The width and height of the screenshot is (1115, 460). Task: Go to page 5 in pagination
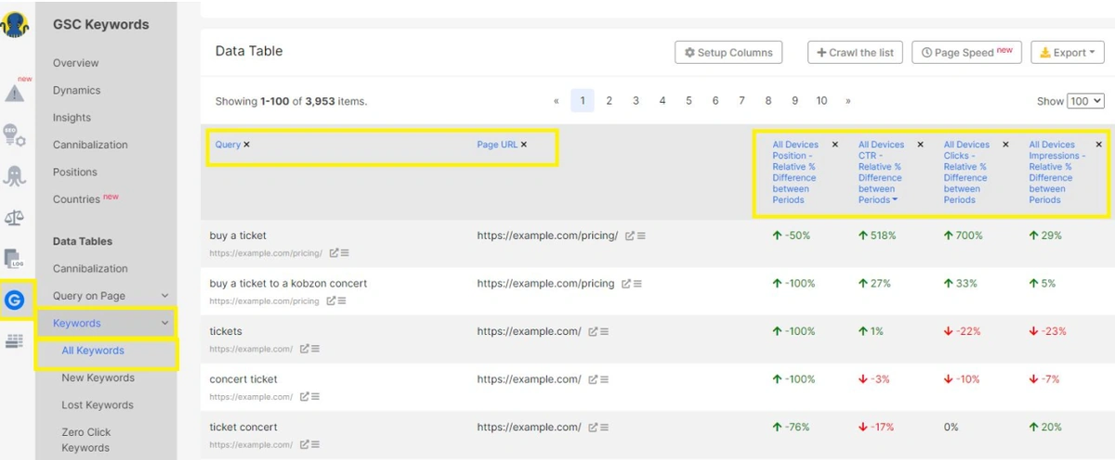689,101
